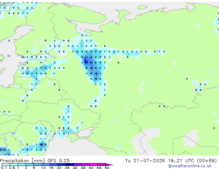The width and height of the screenshot is (219, 169).
Task: Choose the legend swatch between 20 and 25
Action: [61, 165]
